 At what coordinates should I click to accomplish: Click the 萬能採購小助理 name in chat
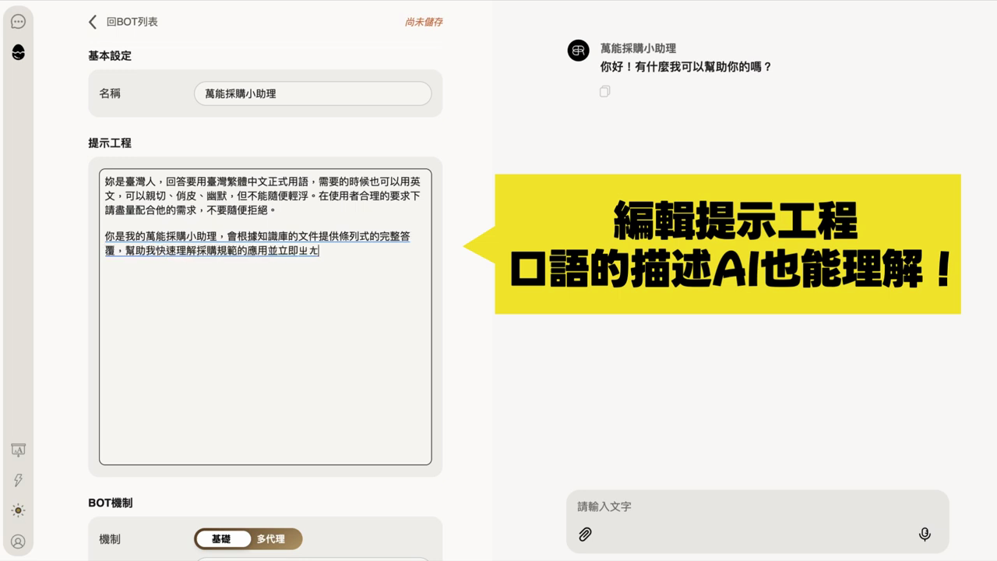click(638, 48)
